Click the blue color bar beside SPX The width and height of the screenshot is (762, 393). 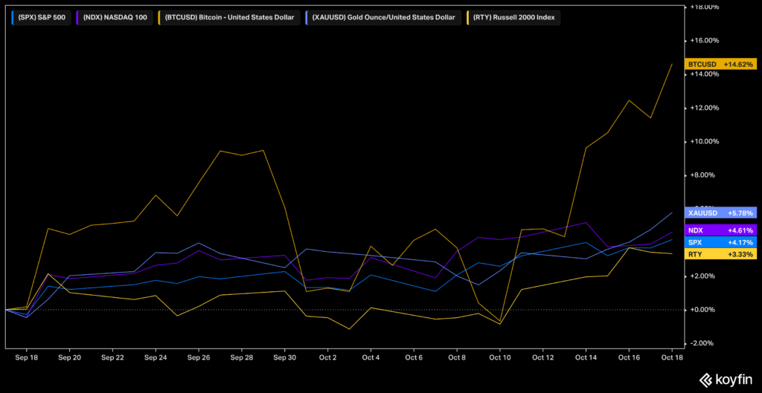(13, 18)
